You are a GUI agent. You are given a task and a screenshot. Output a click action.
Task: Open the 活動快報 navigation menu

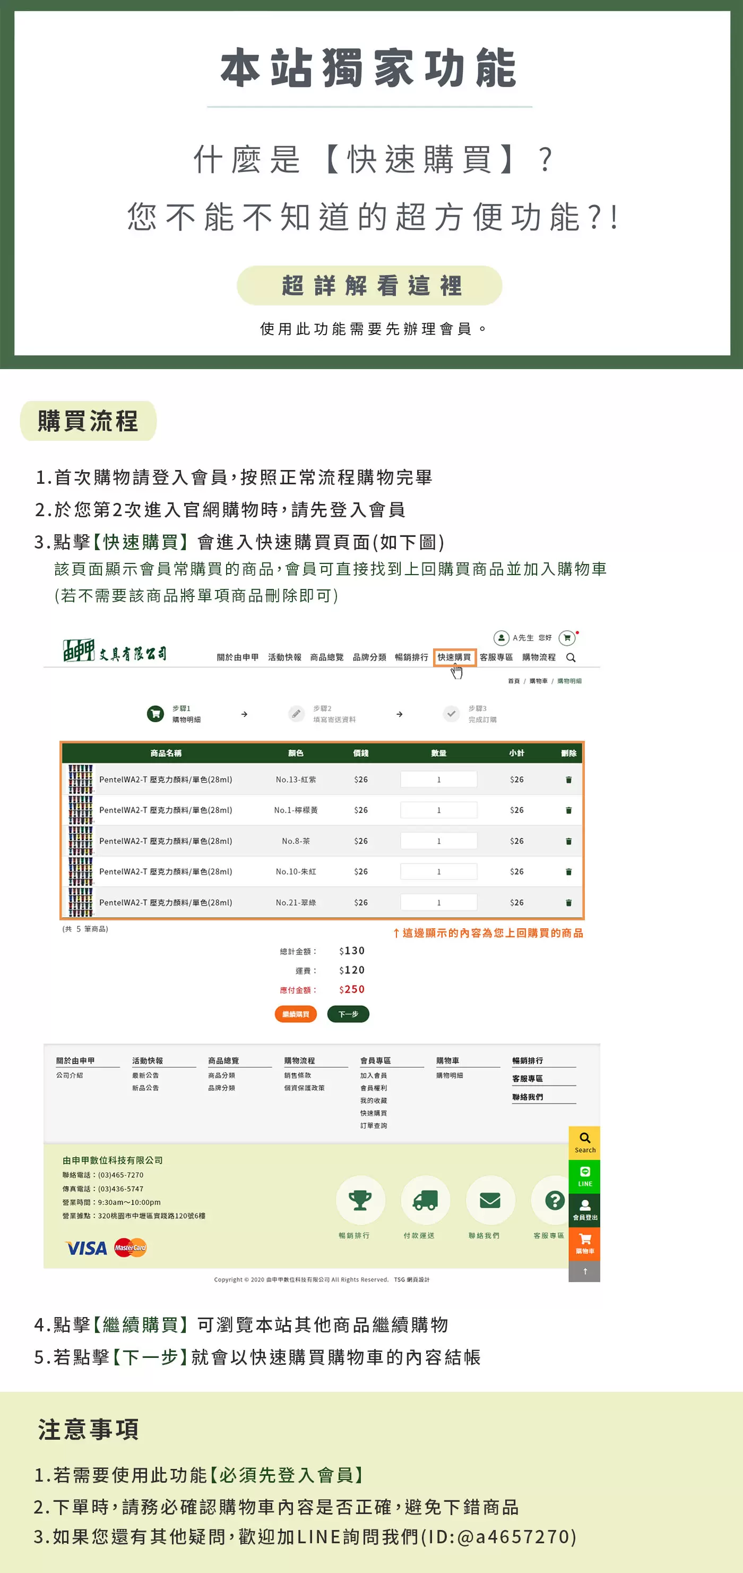click(x=285, y=657)
